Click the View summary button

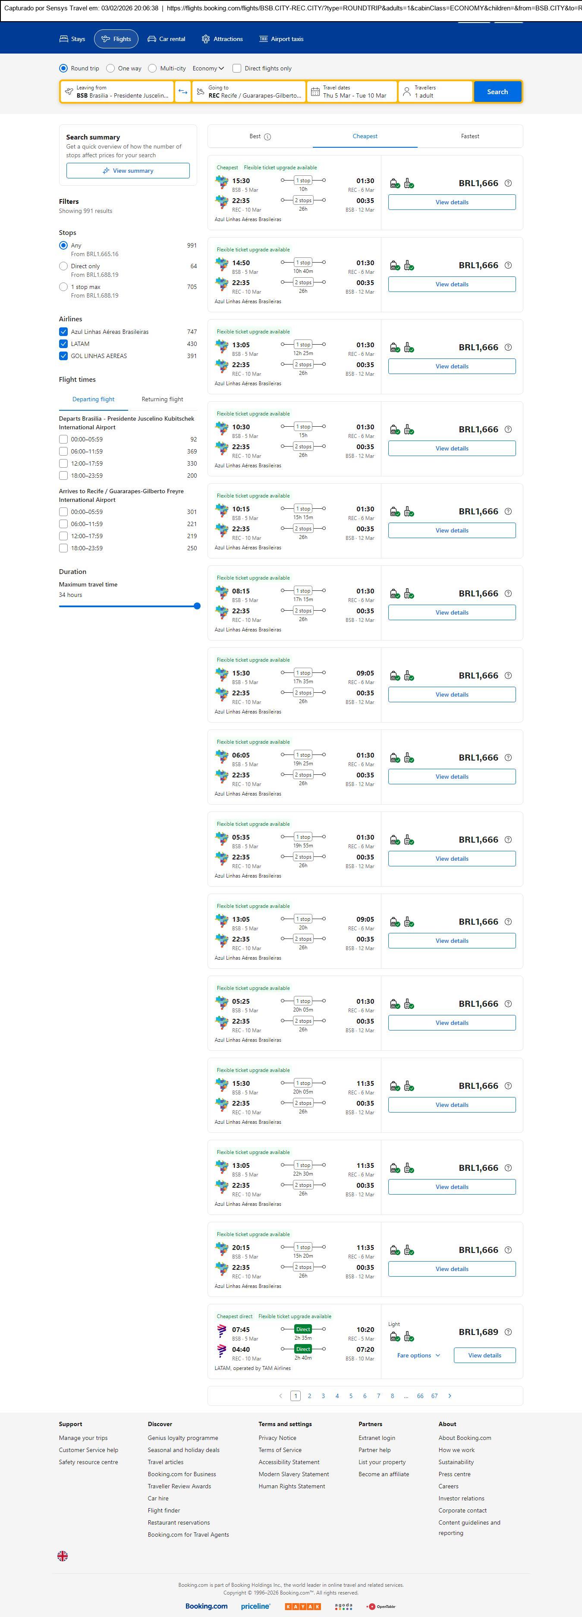pyautogui.click(x=128, y=171)
